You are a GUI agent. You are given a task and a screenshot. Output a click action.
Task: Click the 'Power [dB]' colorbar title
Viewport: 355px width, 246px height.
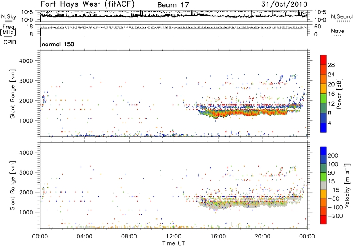click(x=339, y=94)
